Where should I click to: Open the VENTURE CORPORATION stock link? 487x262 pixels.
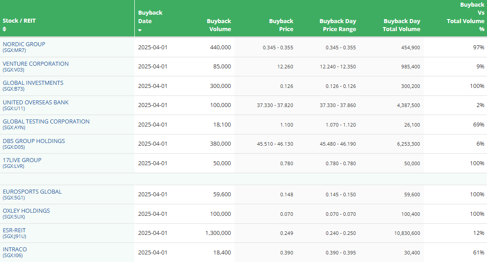point(36,64)
